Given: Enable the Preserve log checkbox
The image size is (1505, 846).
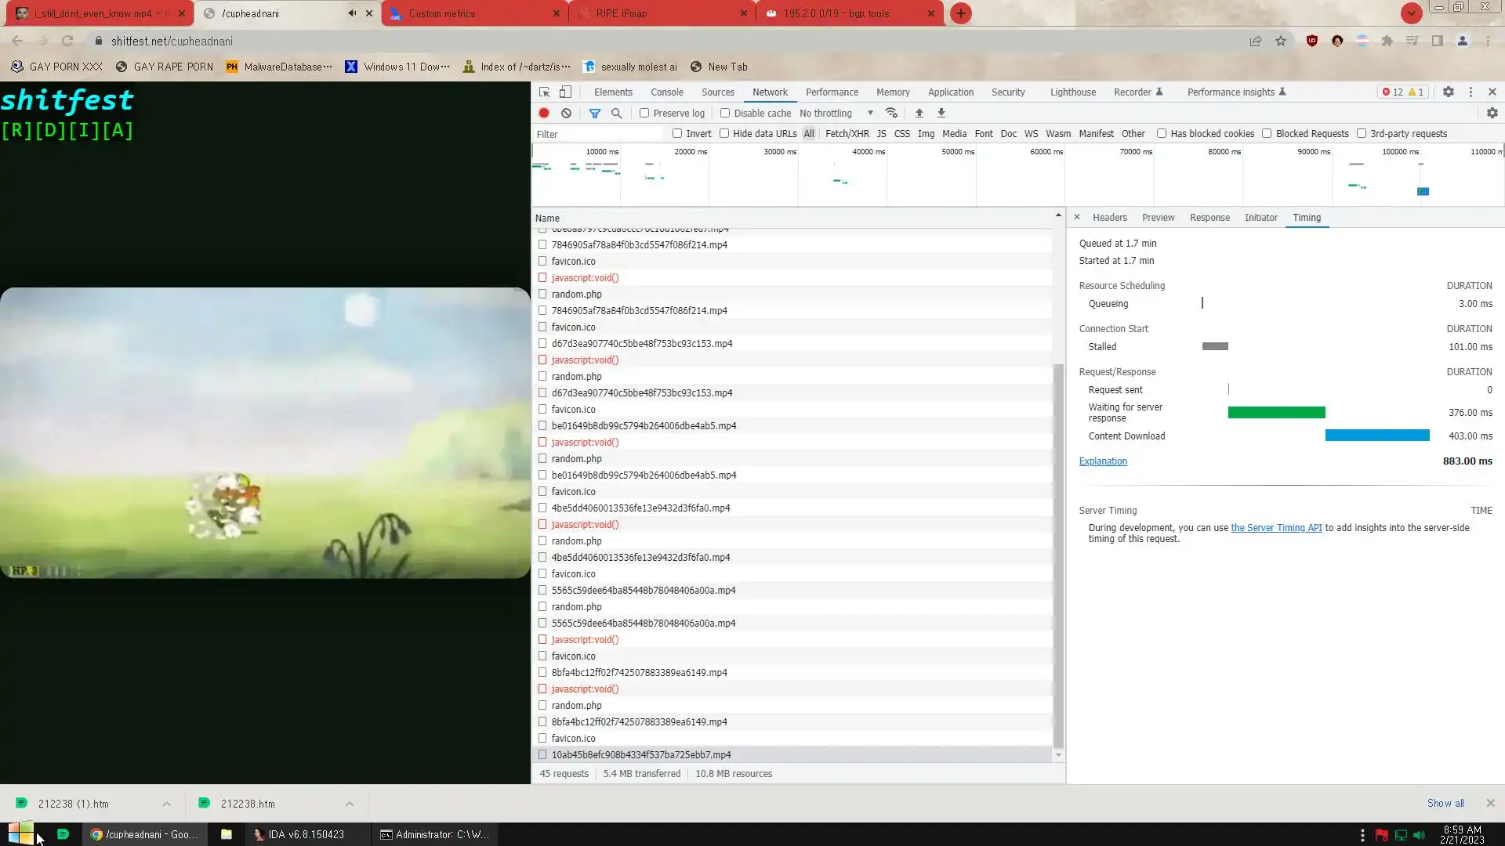Looking at the screenshot, I should 644,113.
